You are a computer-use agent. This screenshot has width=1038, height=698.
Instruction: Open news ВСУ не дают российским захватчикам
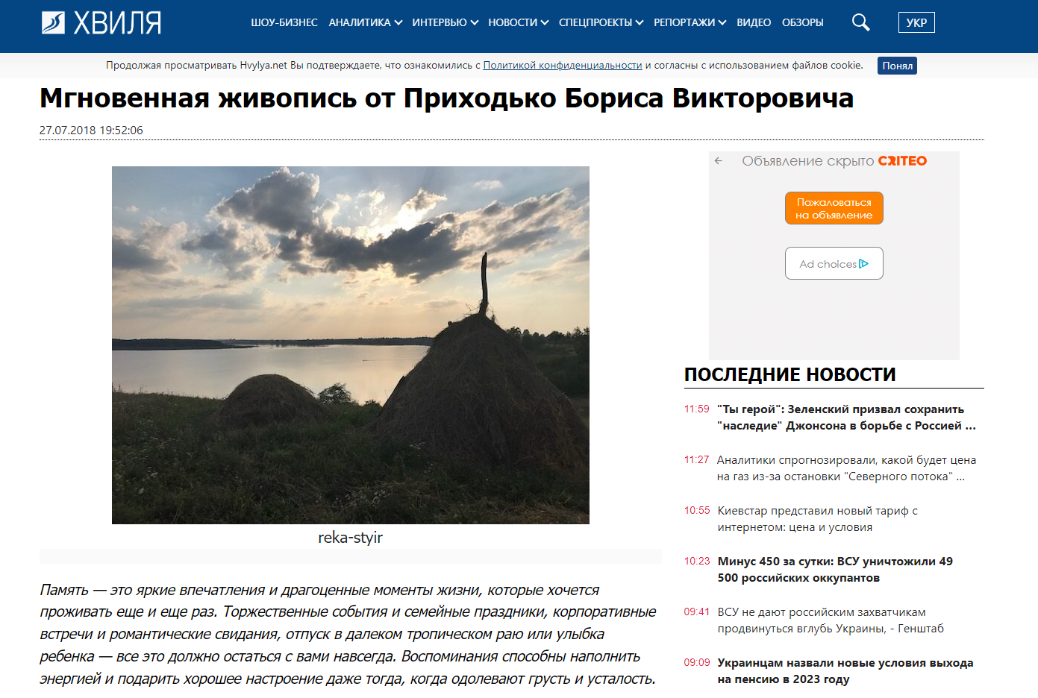(831, 620)
